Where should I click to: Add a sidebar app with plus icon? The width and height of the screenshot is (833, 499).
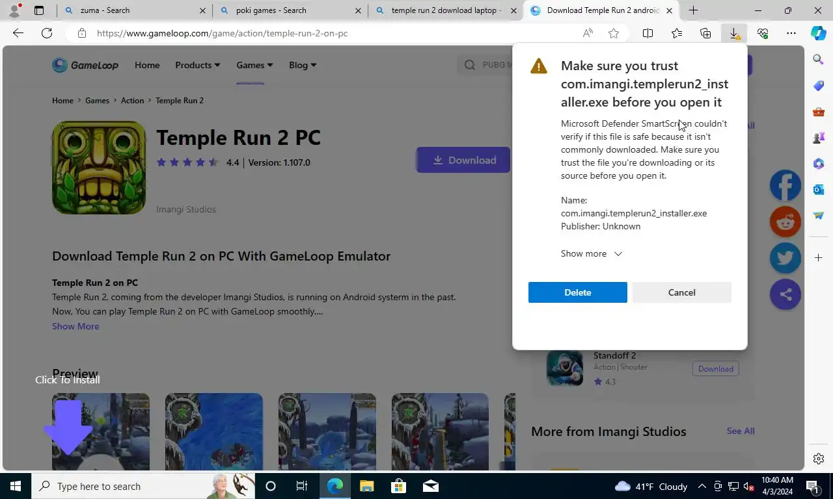(819, 258)
